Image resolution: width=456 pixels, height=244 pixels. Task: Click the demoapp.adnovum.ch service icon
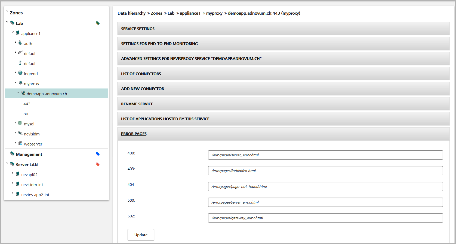[23, 93]
